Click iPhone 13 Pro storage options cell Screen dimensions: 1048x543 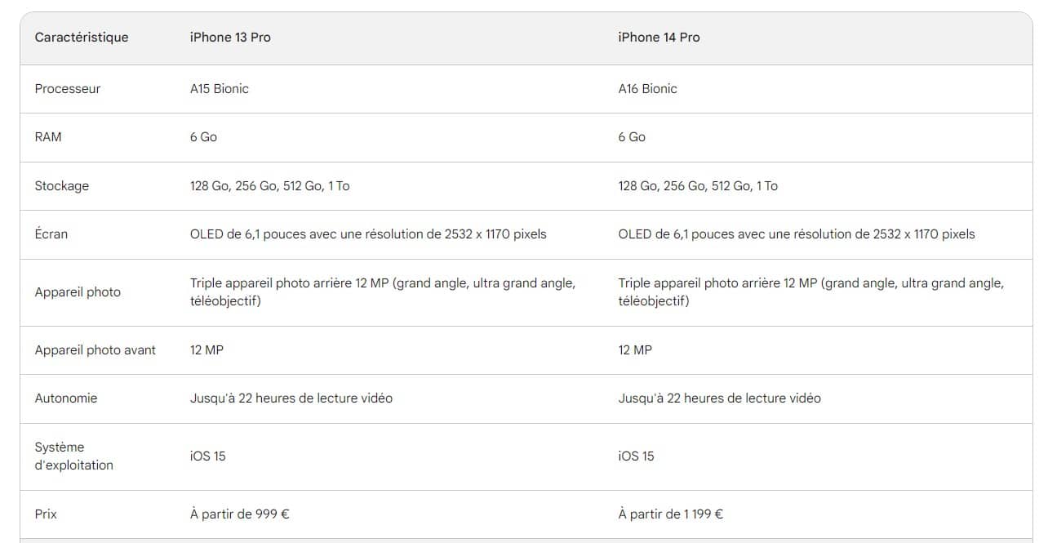pos(269,186)
